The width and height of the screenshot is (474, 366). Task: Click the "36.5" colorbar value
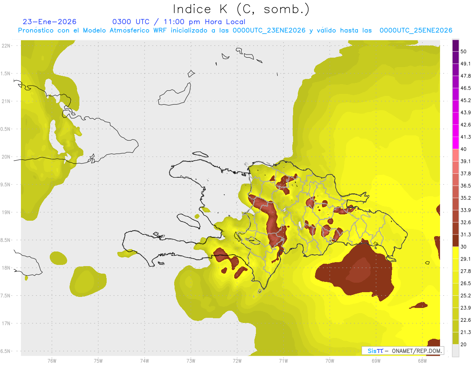coord(466,186)
